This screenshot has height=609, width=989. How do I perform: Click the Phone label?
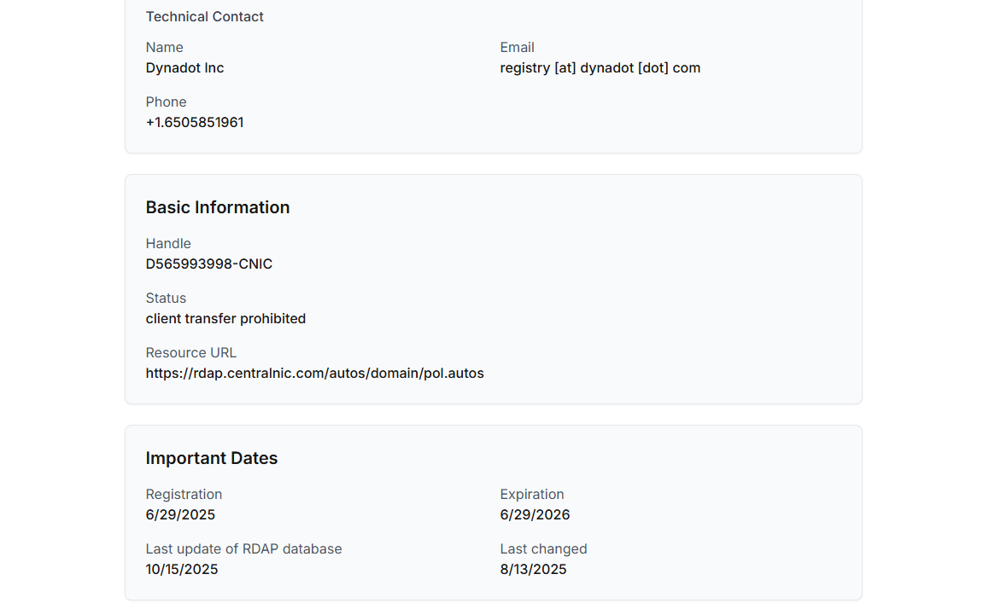(x=166, y=102)
